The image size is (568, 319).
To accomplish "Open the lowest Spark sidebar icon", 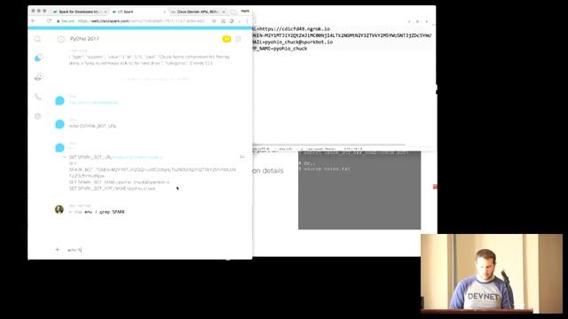I will pyautogui.click(x=37, y=116).
